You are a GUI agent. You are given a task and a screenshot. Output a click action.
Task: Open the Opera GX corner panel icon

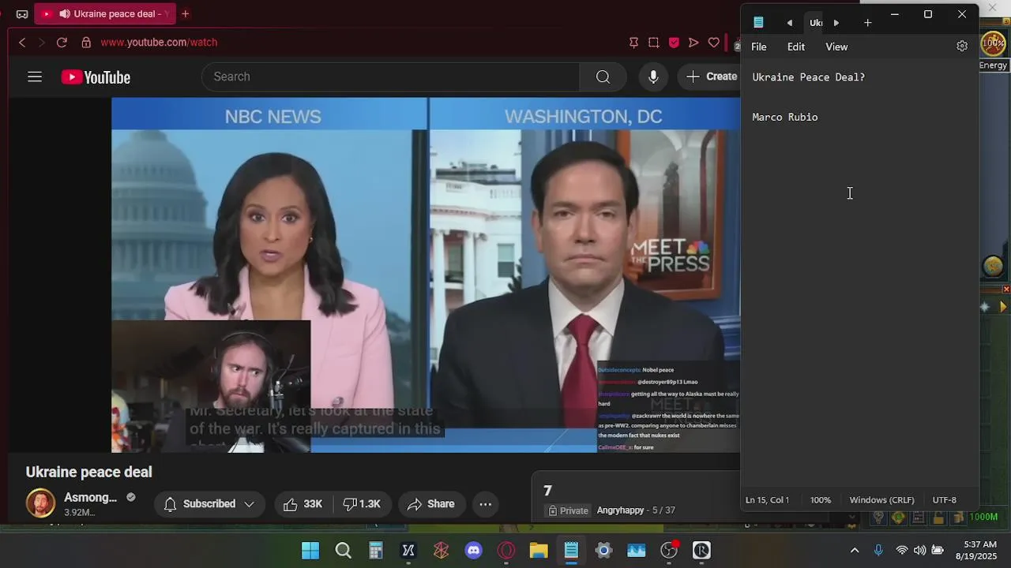click(22, 13)
